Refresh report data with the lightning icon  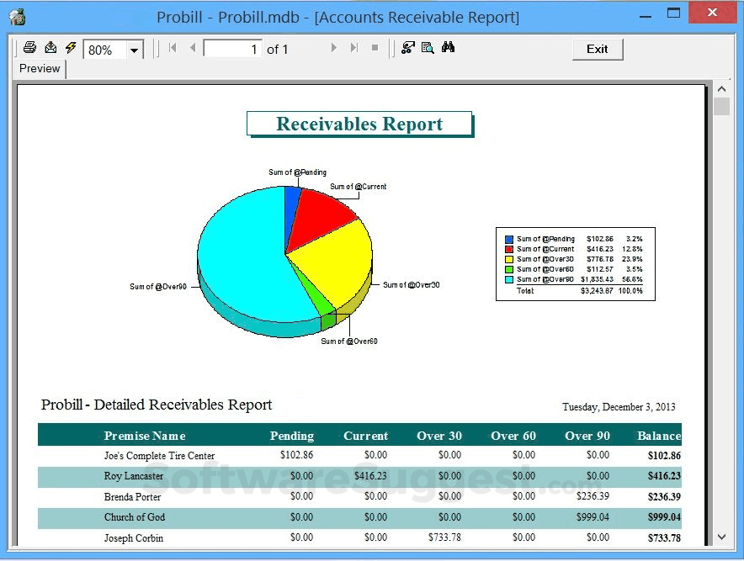pyautogui.click(x=69, y=48)
